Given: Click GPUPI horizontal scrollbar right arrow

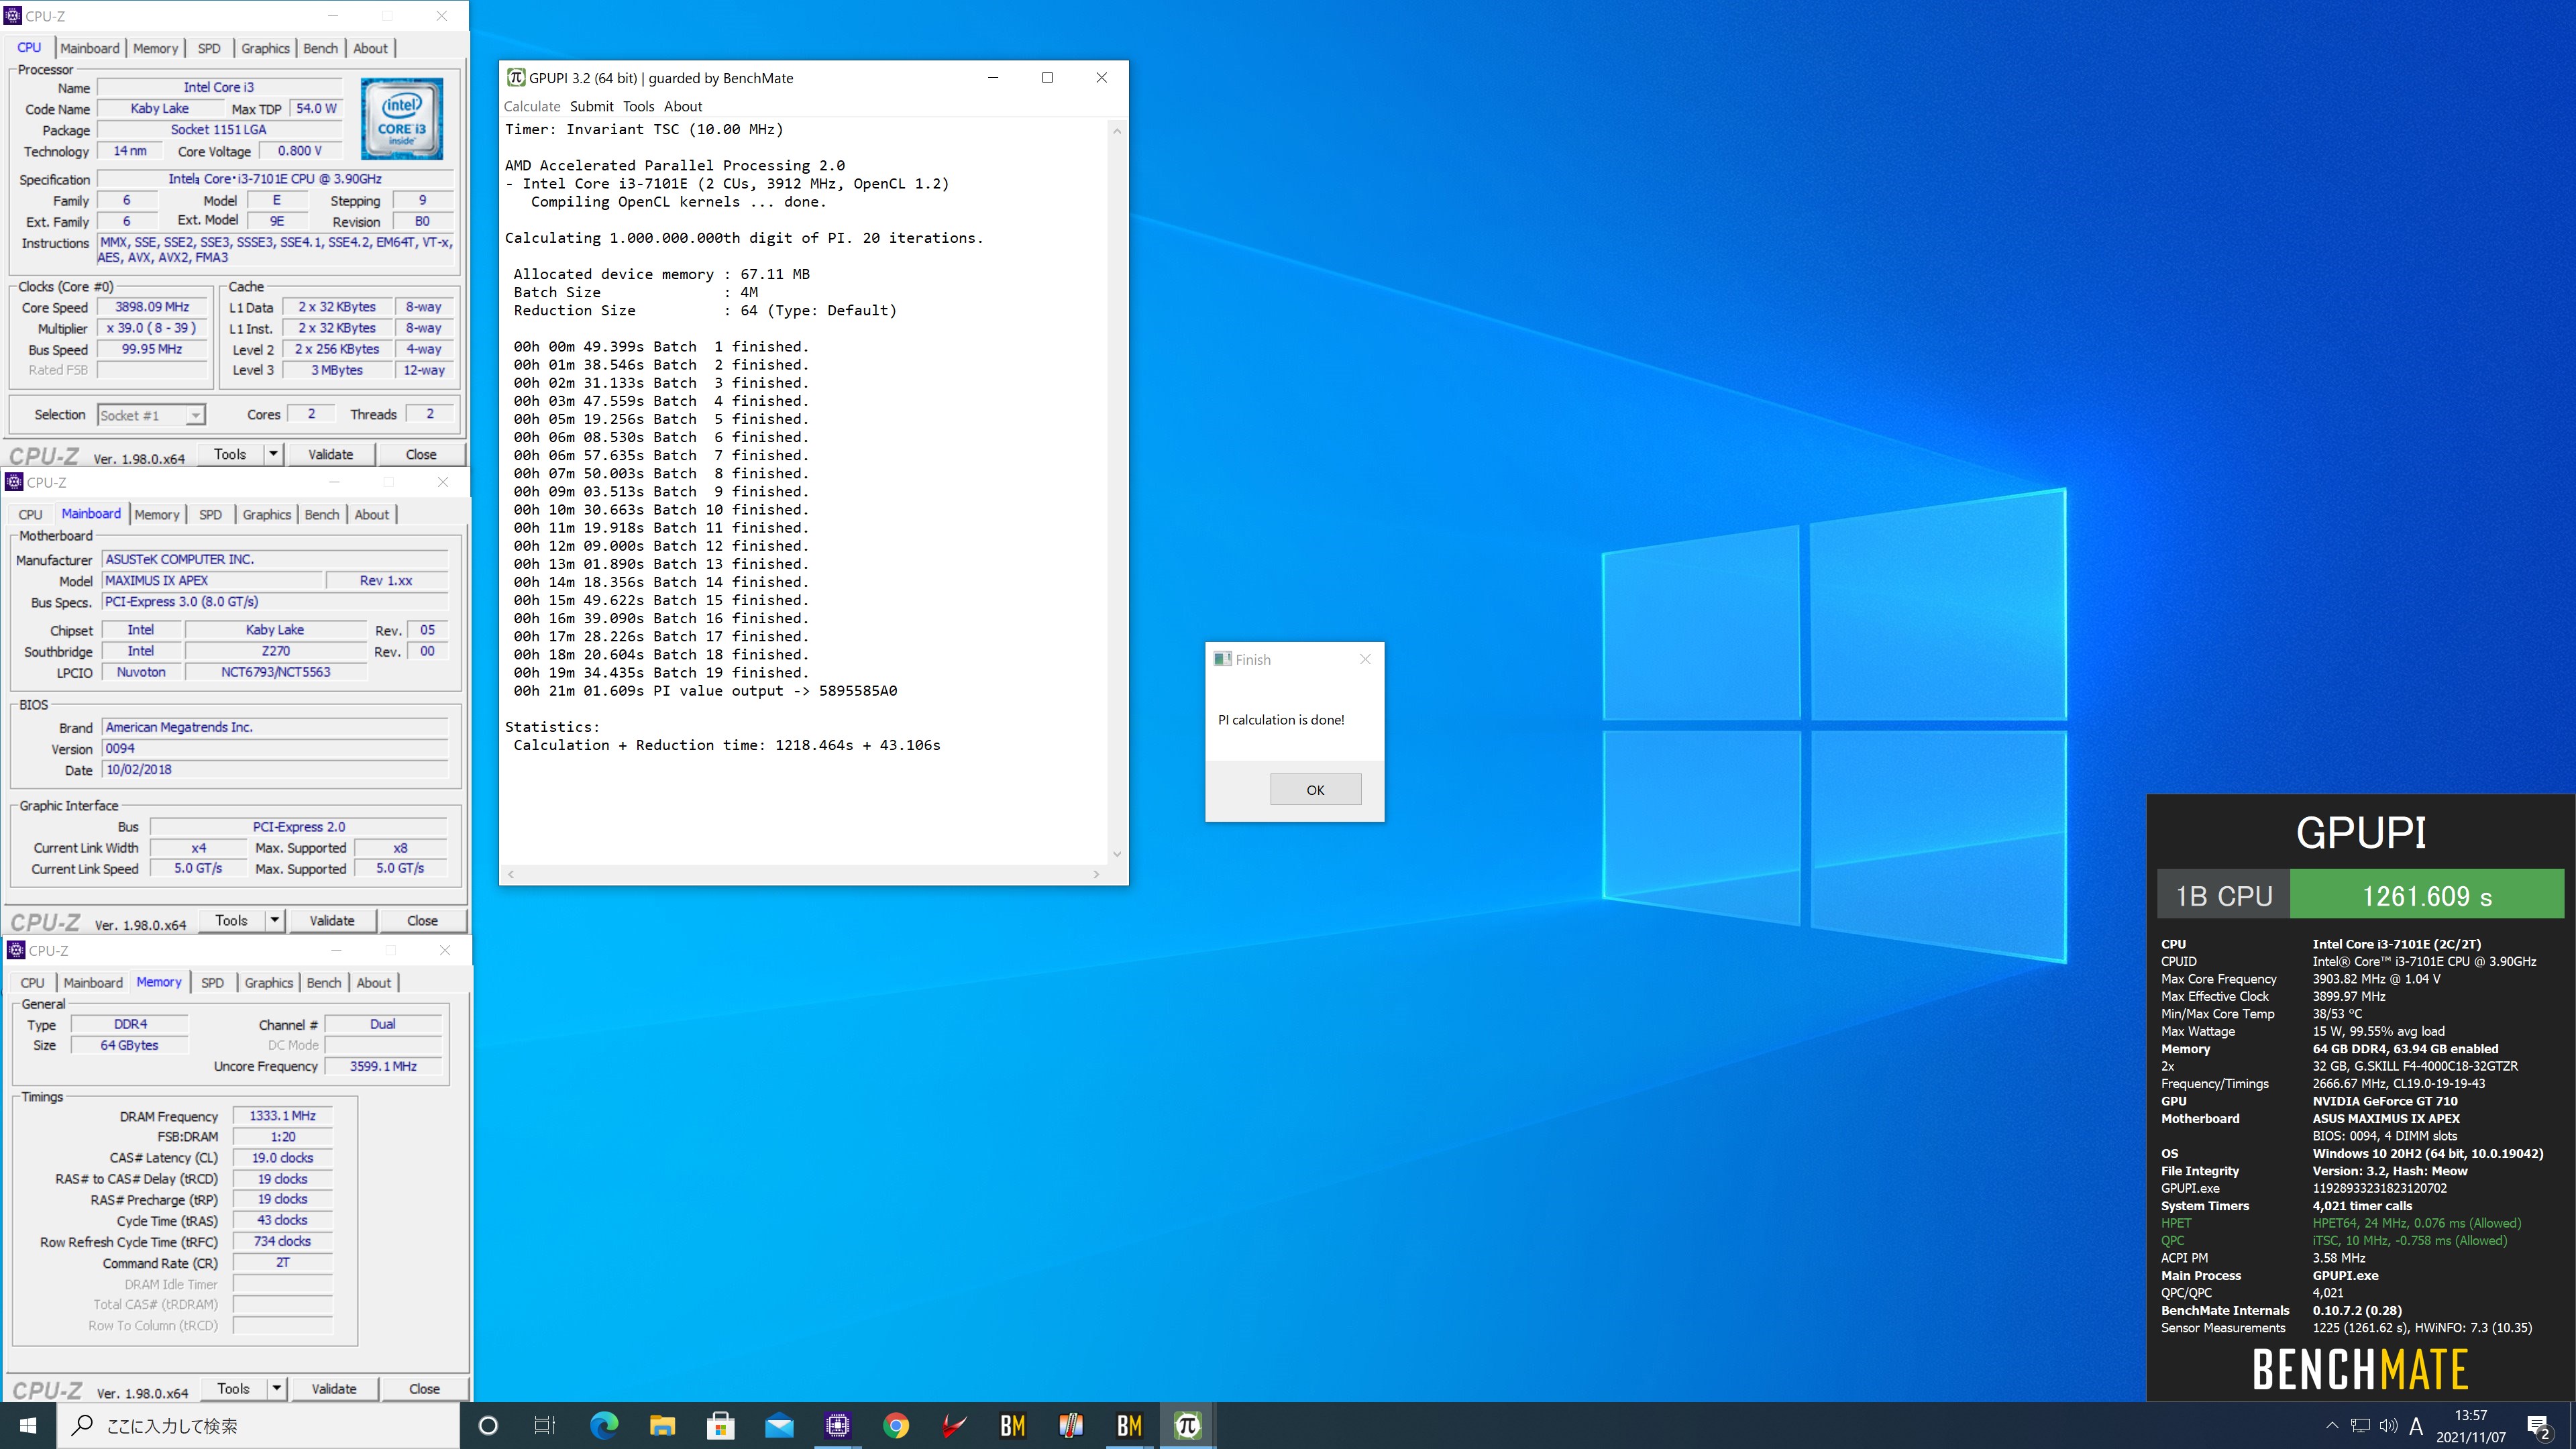Looking at the screenshot, I should tap(1096, 874).
